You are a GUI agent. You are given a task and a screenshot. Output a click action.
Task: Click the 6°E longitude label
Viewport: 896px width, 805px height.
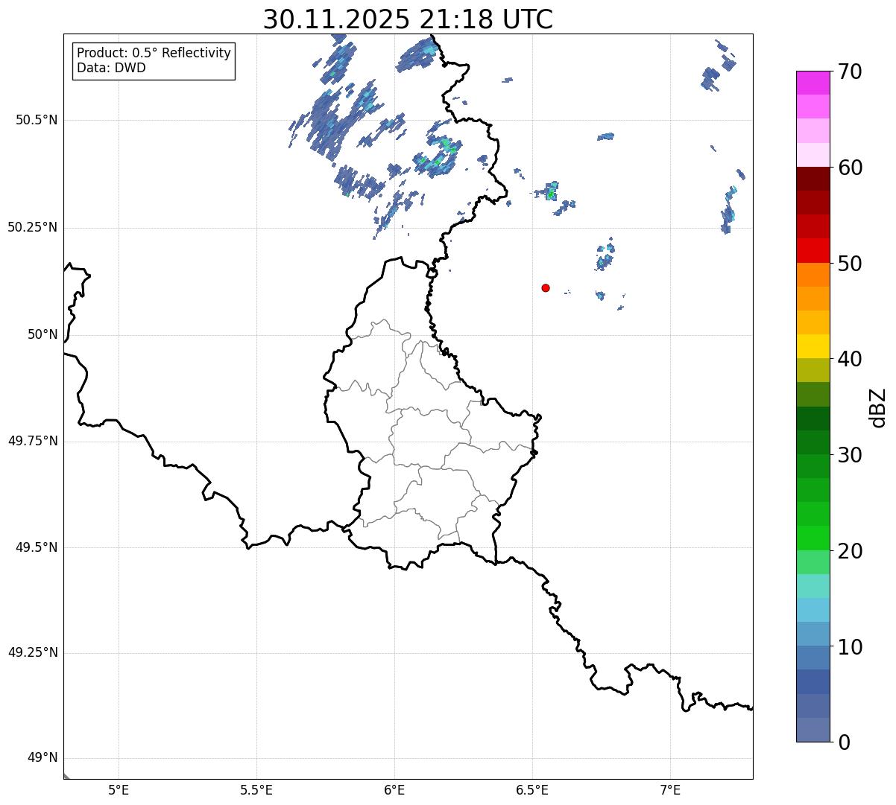pos(394,789)
